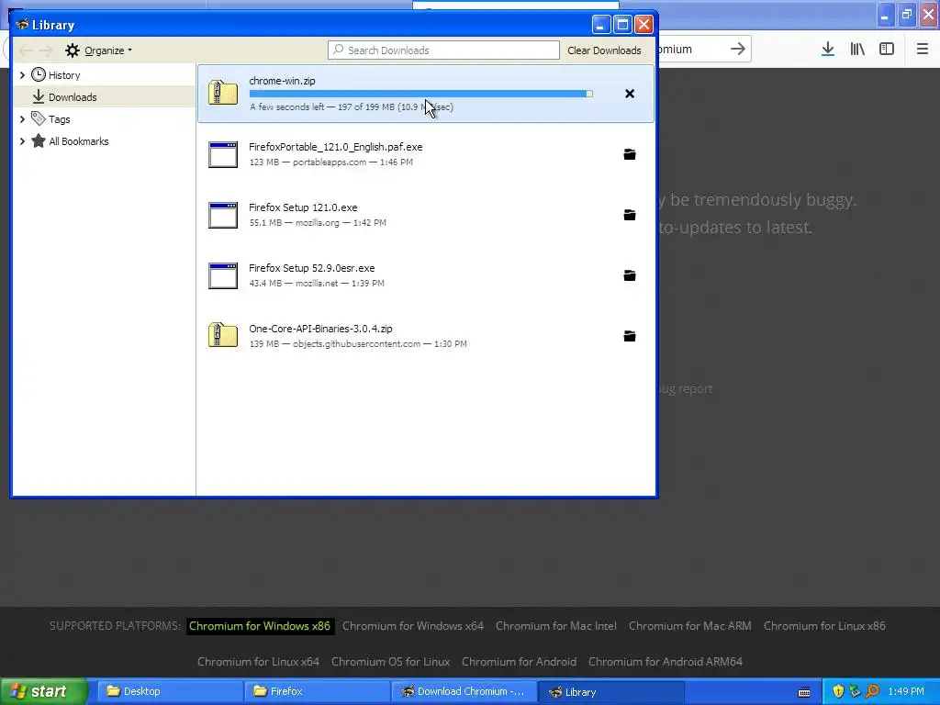Click the Search Downloads field
940x705 pixels.
443,50
